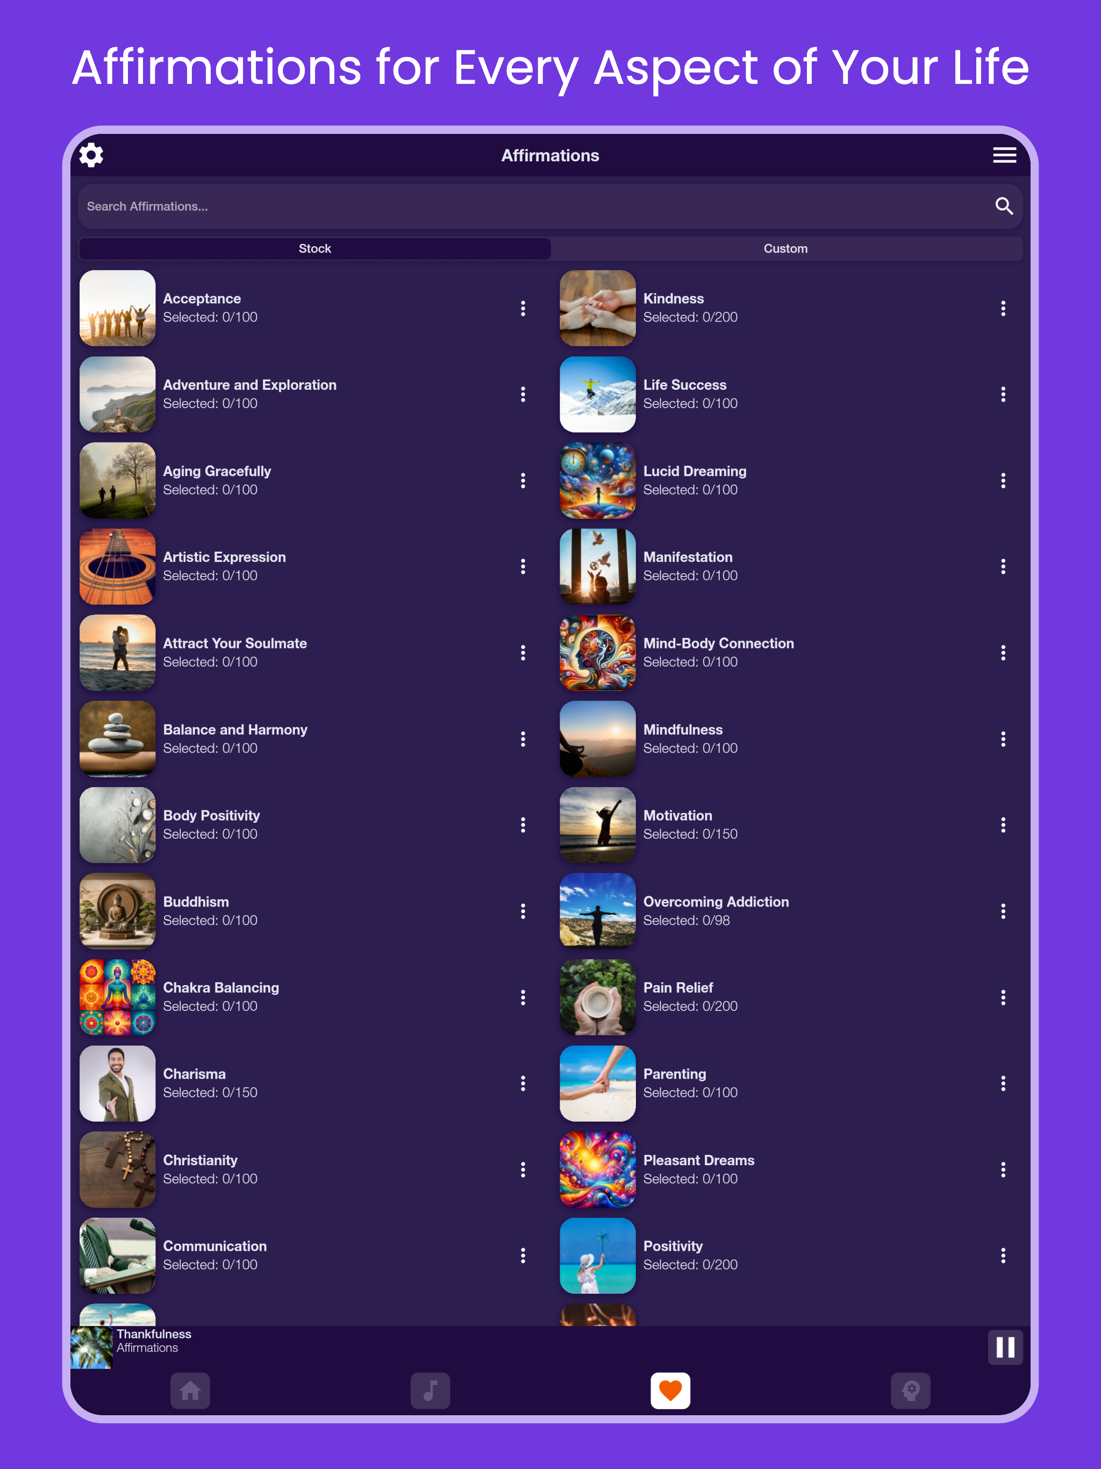Open more options for Communication
This screenshot has width=1101, height=1469.
(523, 1255)
